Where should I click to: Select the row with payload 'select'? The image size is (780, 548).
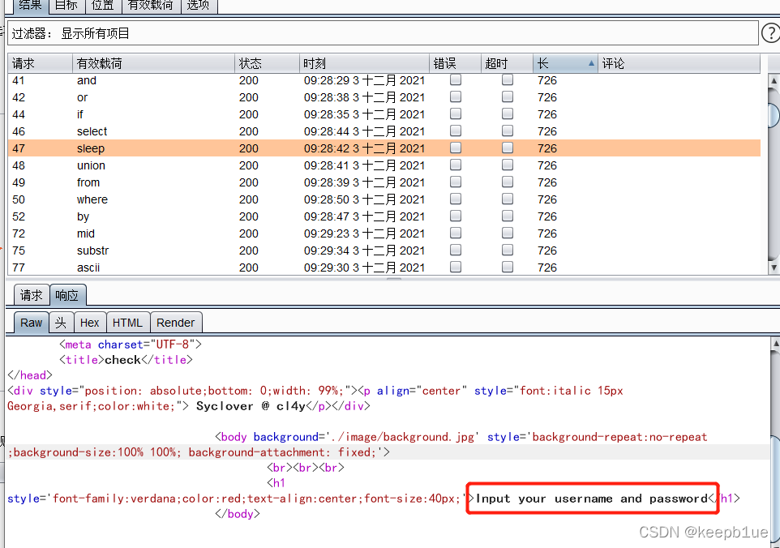384,131
